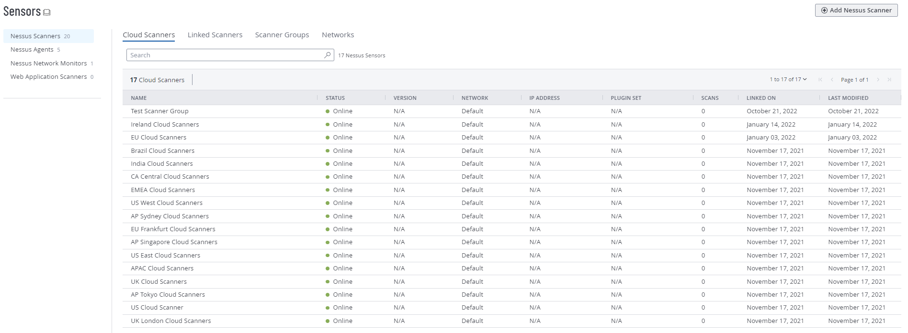Click the Add Nessus Scanner button
This screenshot has width=908, height=333.
point(856,10)
